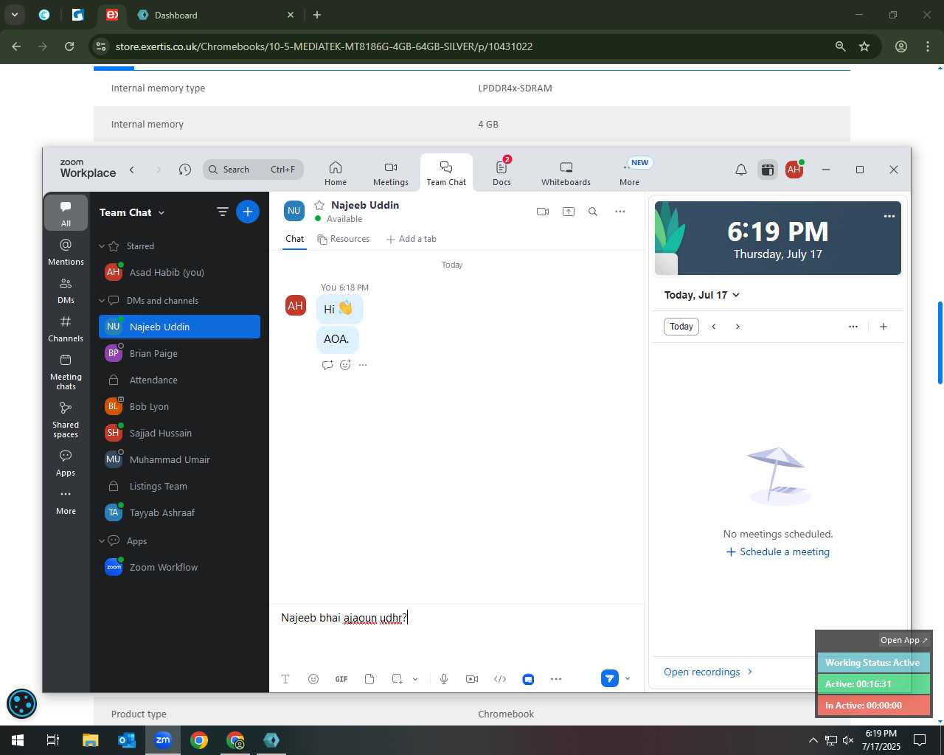Reply to the AOA. message
The width and height of the screenshot is (944, 755).
tap(327, 365)
